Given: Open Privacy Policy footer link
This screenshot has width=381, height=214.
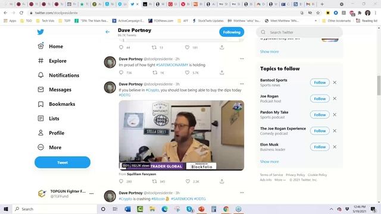Looking at the screenshot, I should click(x=295, y=175).
